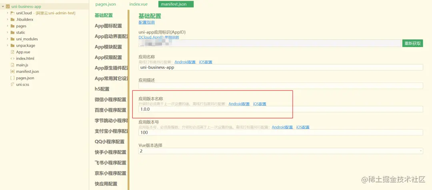
Task: Open App权限配置 section
Action: [x=108, y=58]
